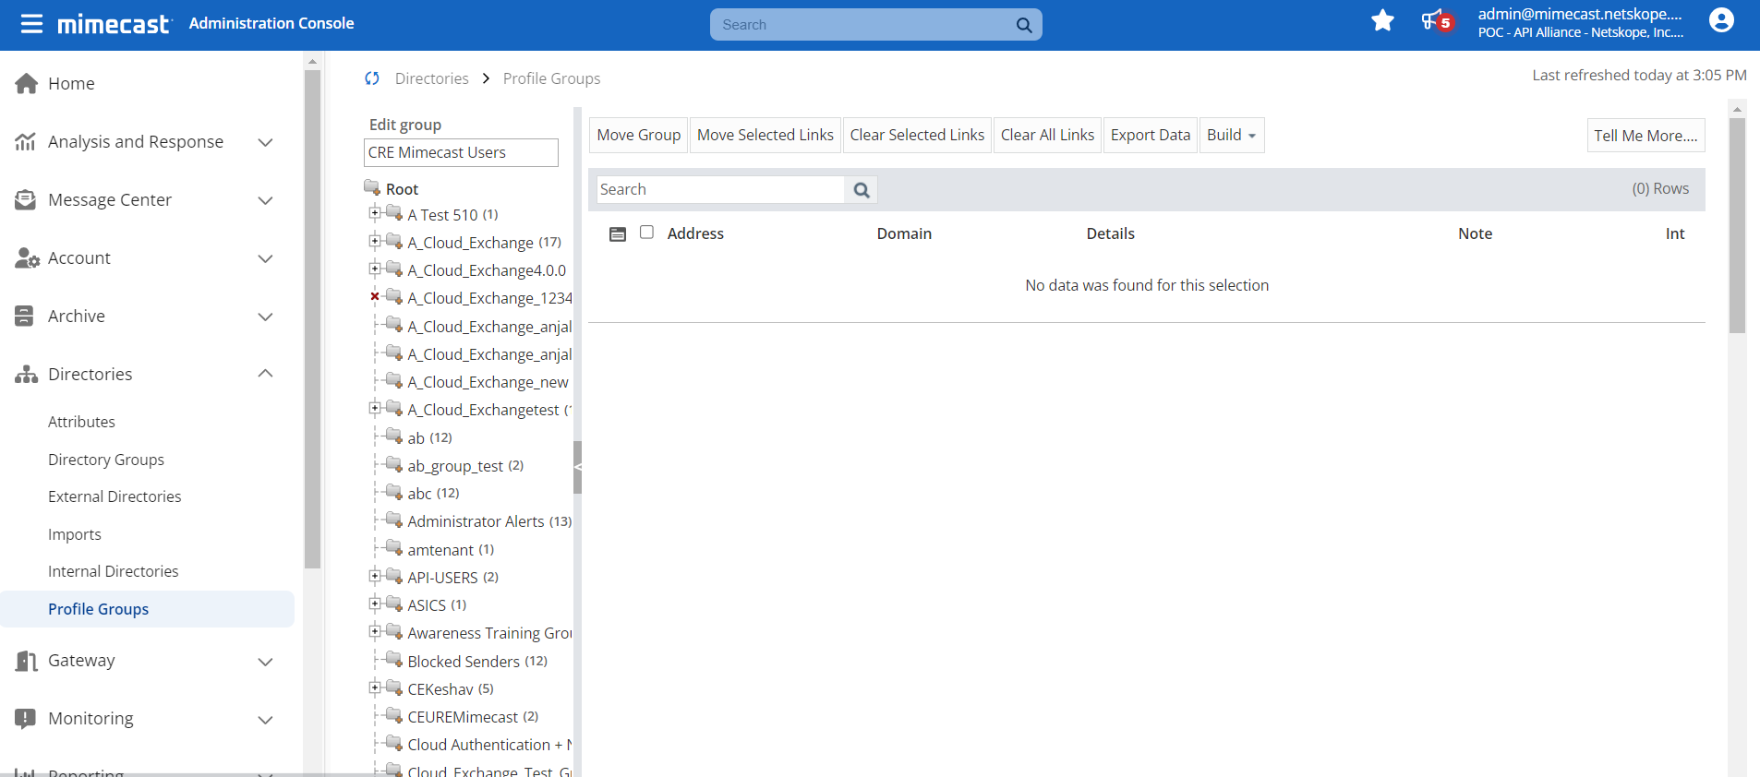
Task: Click the Root folder icon
Action: click(372, 187)
